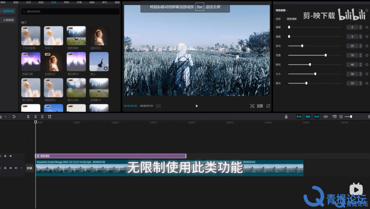This screenshot has width=370, height=209.
Task: Select the 人物特效 sidebar tab
Action: coord(8,20)
